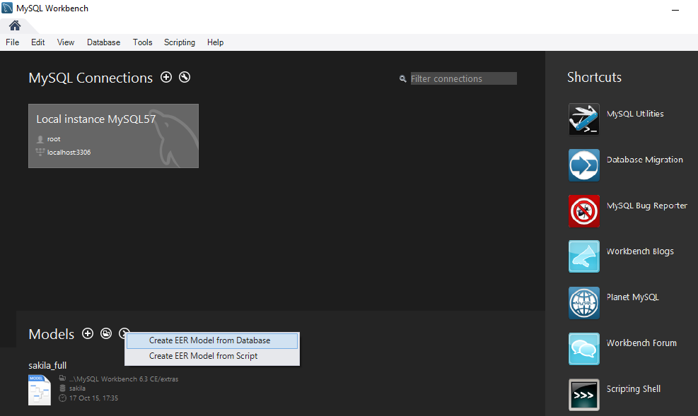Viewport: 698px width, 416px height.
Task: Select the sakila_full model name
Action: point(47,365)
